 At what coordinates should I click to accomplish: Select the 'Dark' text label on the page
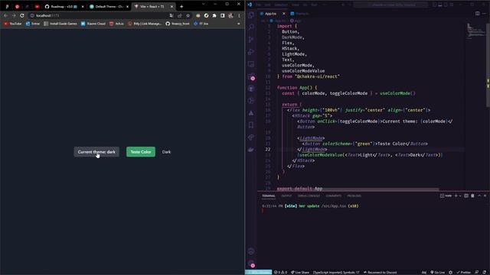166,152
